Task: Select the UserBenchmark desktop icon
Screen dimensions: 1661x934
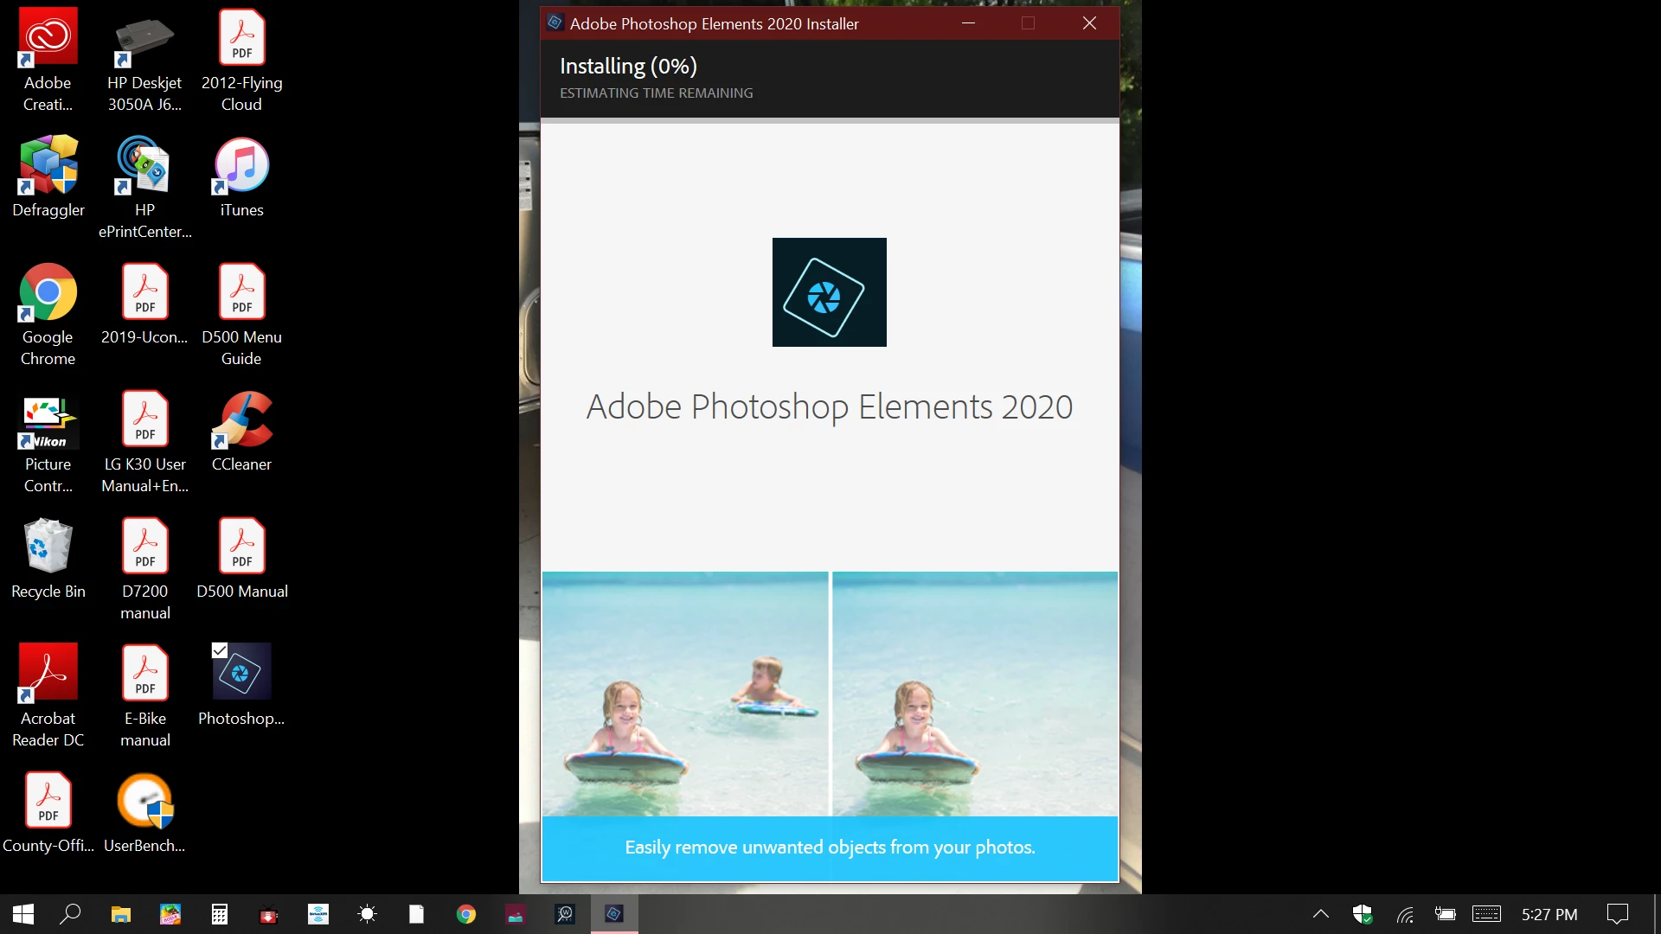Action: pos(144,801)
